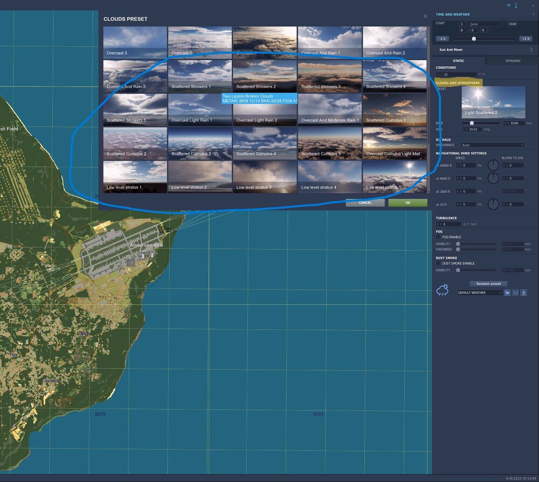Click OK to confirm the clouds preset
The width and height of the screenshot is (539, 482).
[407, 203]
